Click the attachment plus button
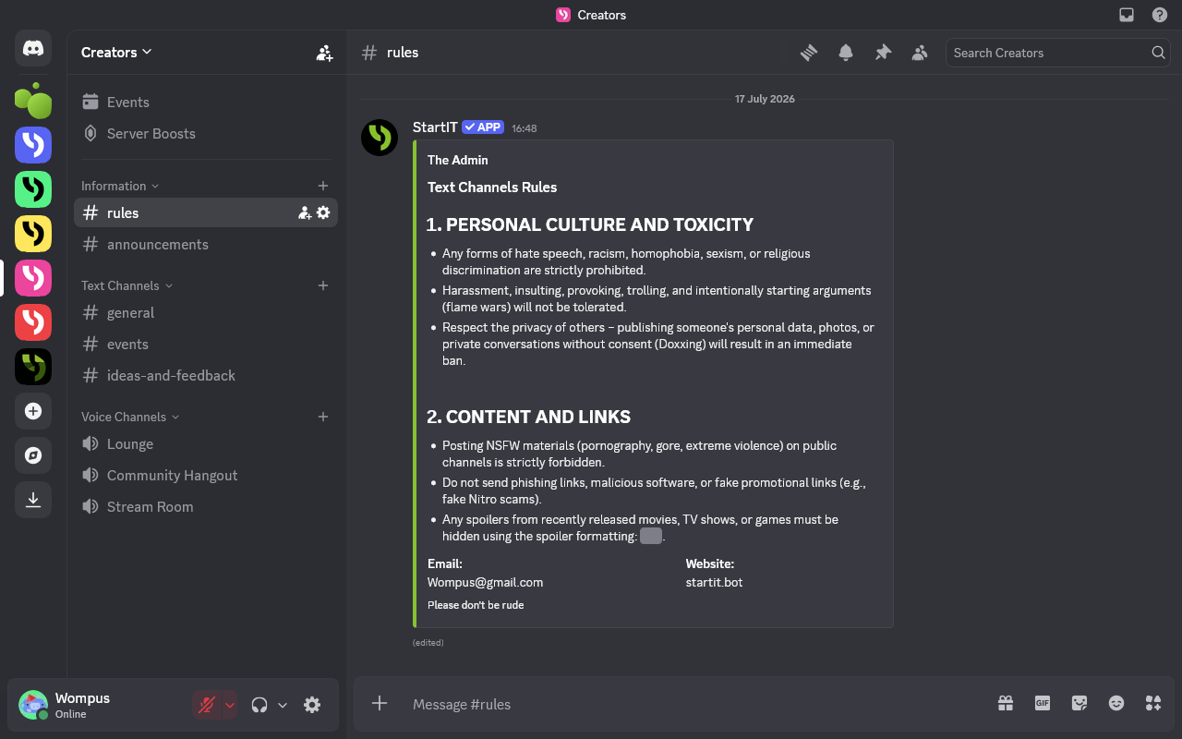Image resolution: width=1182 pixels, height=739 pixels. coord(380,704)
